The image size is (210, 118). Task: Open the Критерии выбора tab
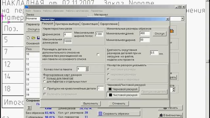tap(67, 24)
